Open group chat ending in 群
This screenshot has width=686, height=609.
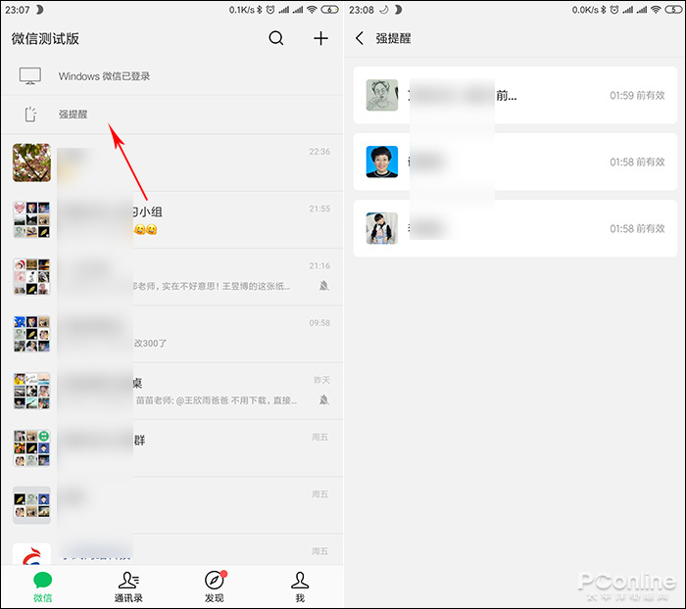[171, 448]
